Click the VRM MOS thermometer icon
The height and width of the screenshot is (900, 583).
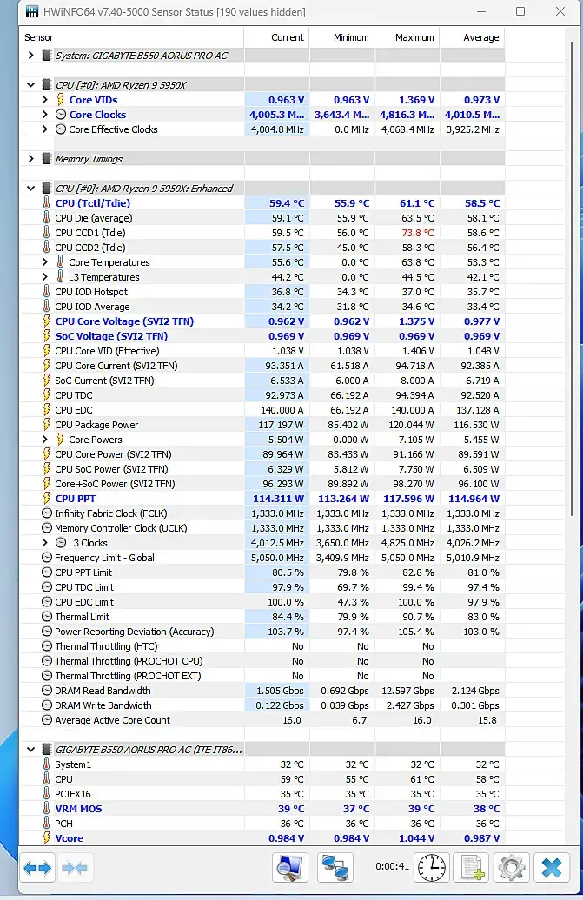46,809
